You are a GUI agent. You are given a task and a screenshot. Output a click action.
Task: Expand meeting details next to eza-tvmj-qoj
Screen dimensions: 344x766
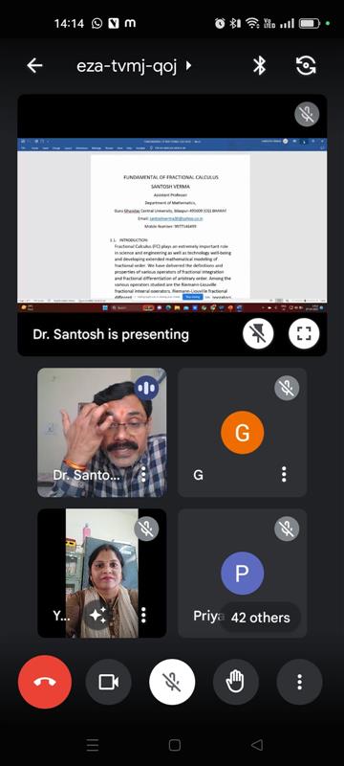click(188, 65)
